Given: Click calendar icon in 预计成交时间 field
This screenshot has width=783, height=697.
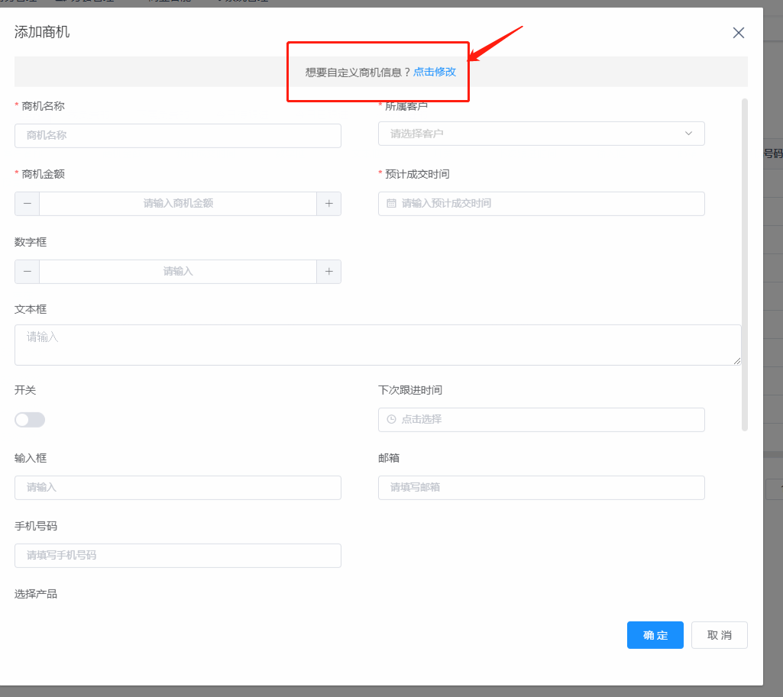Looking at the screenshot, I should pos(392,204).
